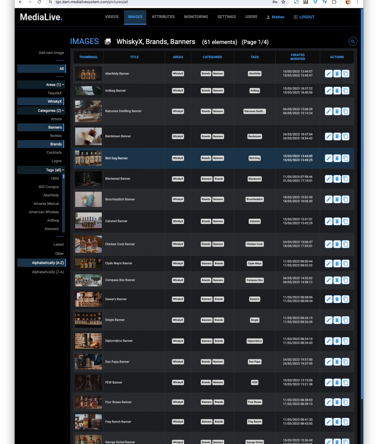This screenshot has width=378, height=444.
Task: Select the American Whiskey tag
Action: [44, 213]
